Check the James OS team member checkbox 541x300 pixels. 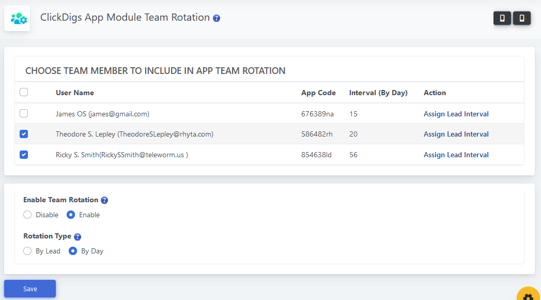tap(24, 113)
